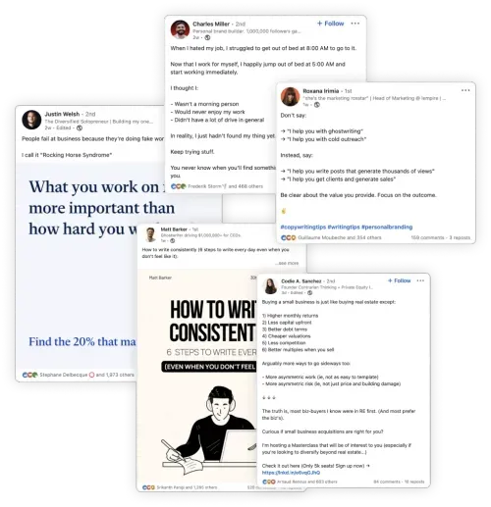Image resolution: width=491 pixels, height=507 pixels.
Task: Open Roxana Irimia's profile avatar
Action: [291, 96]
